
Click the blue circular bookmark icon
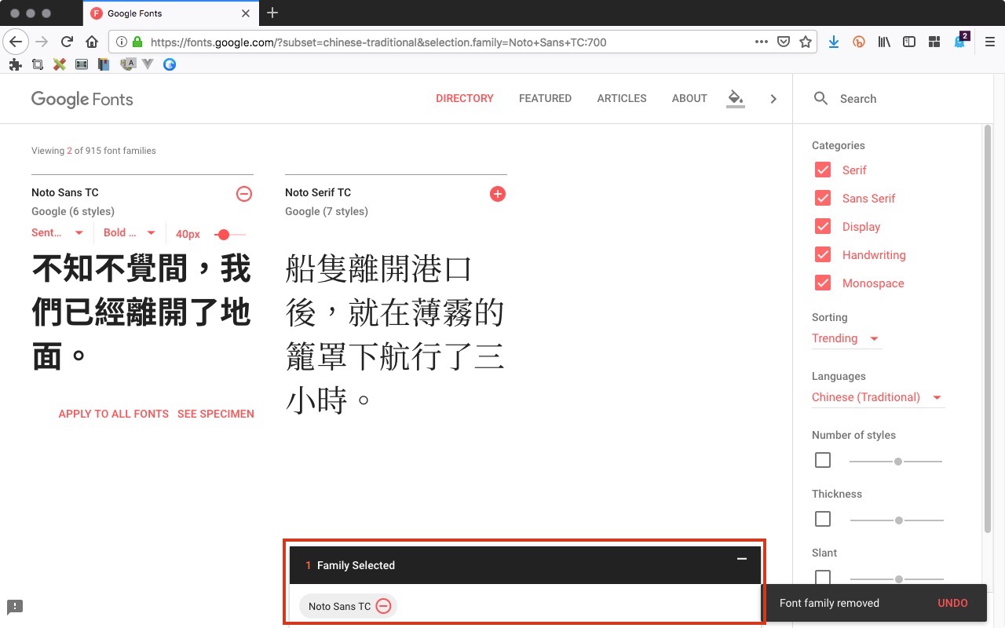tap(169, 64)
